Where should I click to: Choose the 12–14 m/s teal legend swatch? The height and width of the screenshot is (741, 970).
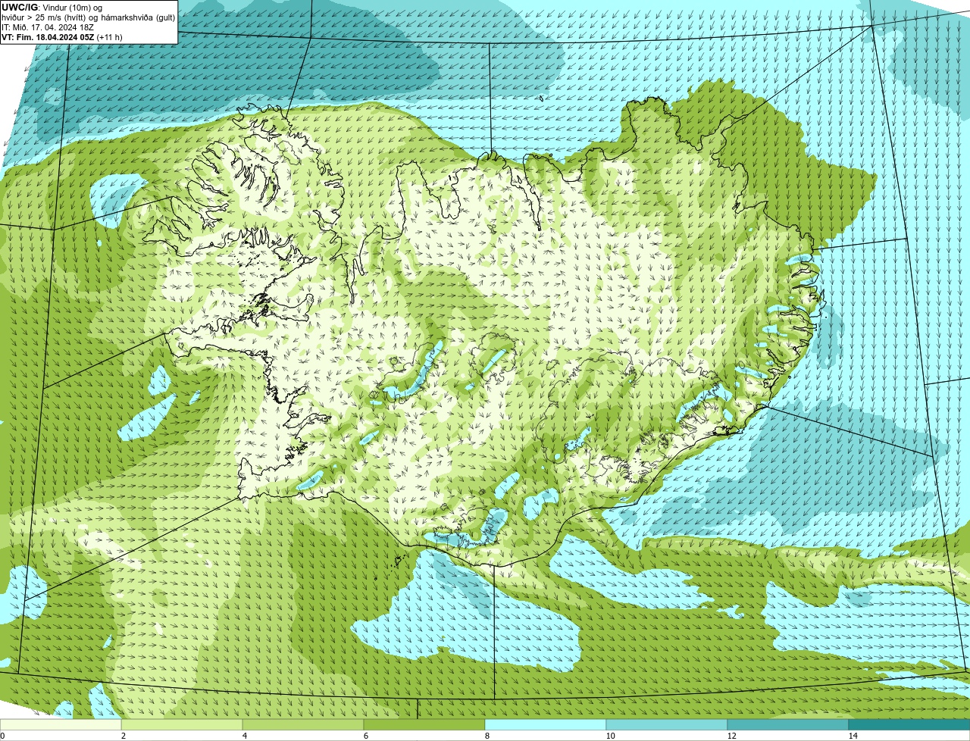pos(788,725)
